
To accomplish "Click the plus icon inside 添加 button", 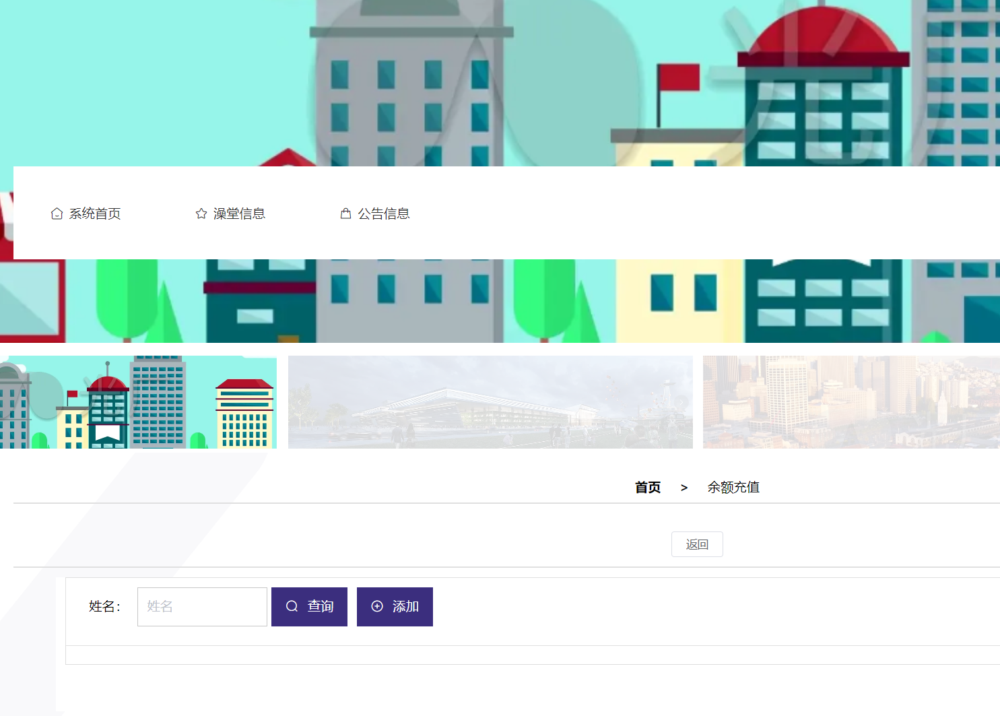I will [x=377, y=606].
